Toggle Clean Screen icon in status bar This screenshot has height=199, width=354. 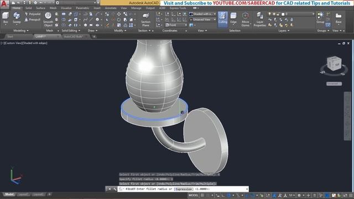(345, 195)
